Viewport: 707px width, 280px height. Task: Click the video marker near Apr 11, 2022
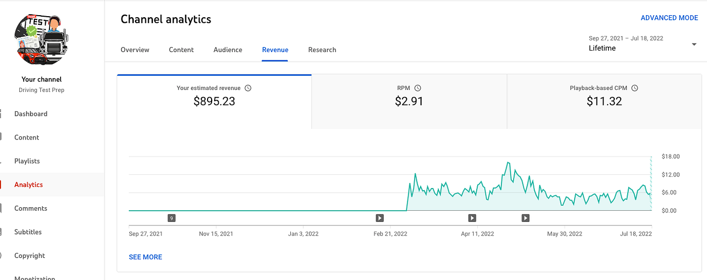pyautogui.click(x=472, y=218)
